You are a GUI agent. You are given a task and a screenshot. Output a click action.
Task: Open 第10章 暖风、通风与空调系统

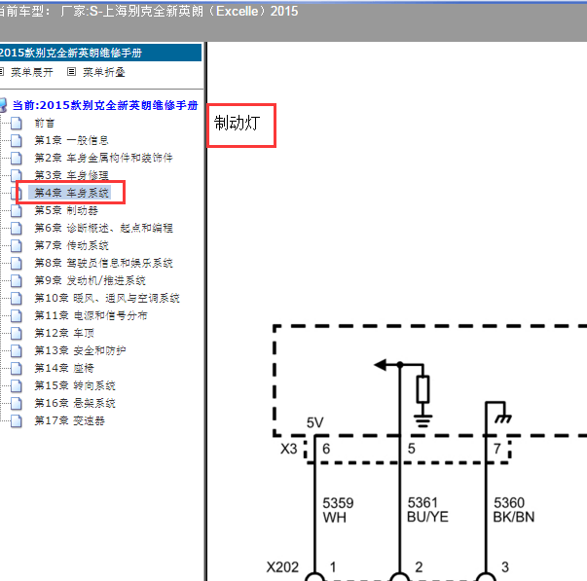coord(107,298)
